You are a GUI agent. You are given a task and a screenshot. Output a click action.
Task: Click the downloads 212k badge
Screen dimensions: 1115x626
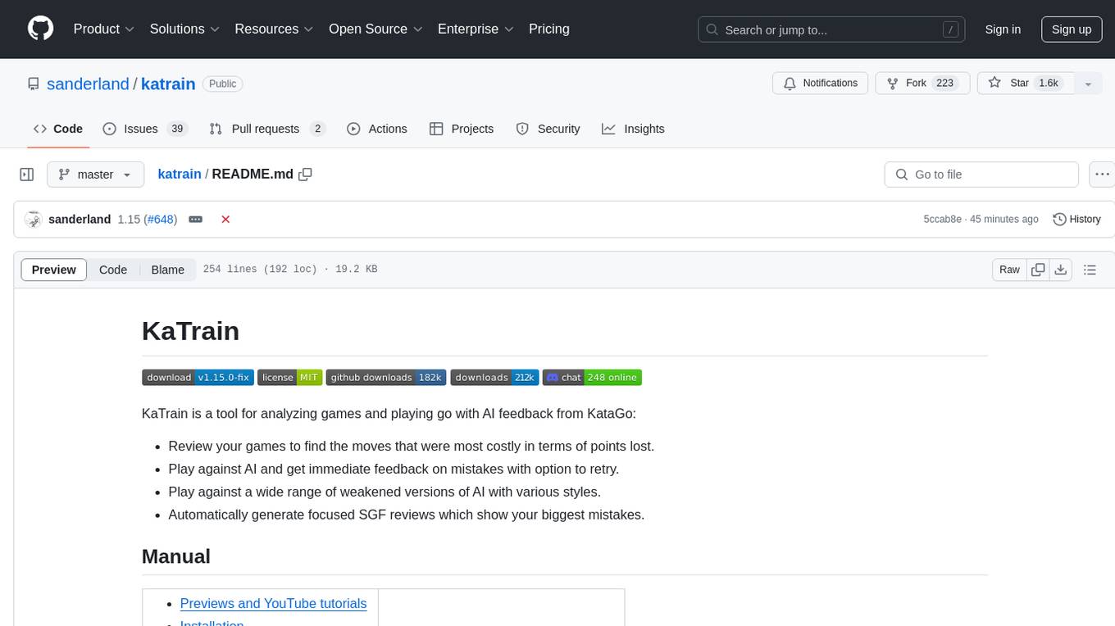(494, 378)
